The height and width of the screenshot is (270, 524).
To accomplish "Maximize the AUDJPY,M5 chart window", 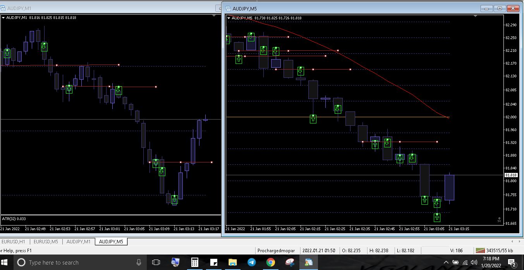I will click(x=500, y=9).
